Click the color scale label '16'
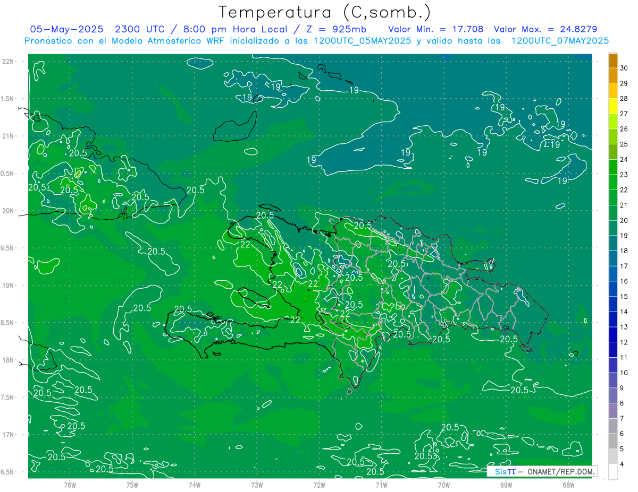This screenshot has width=638, height=492. tap(624, 281)
